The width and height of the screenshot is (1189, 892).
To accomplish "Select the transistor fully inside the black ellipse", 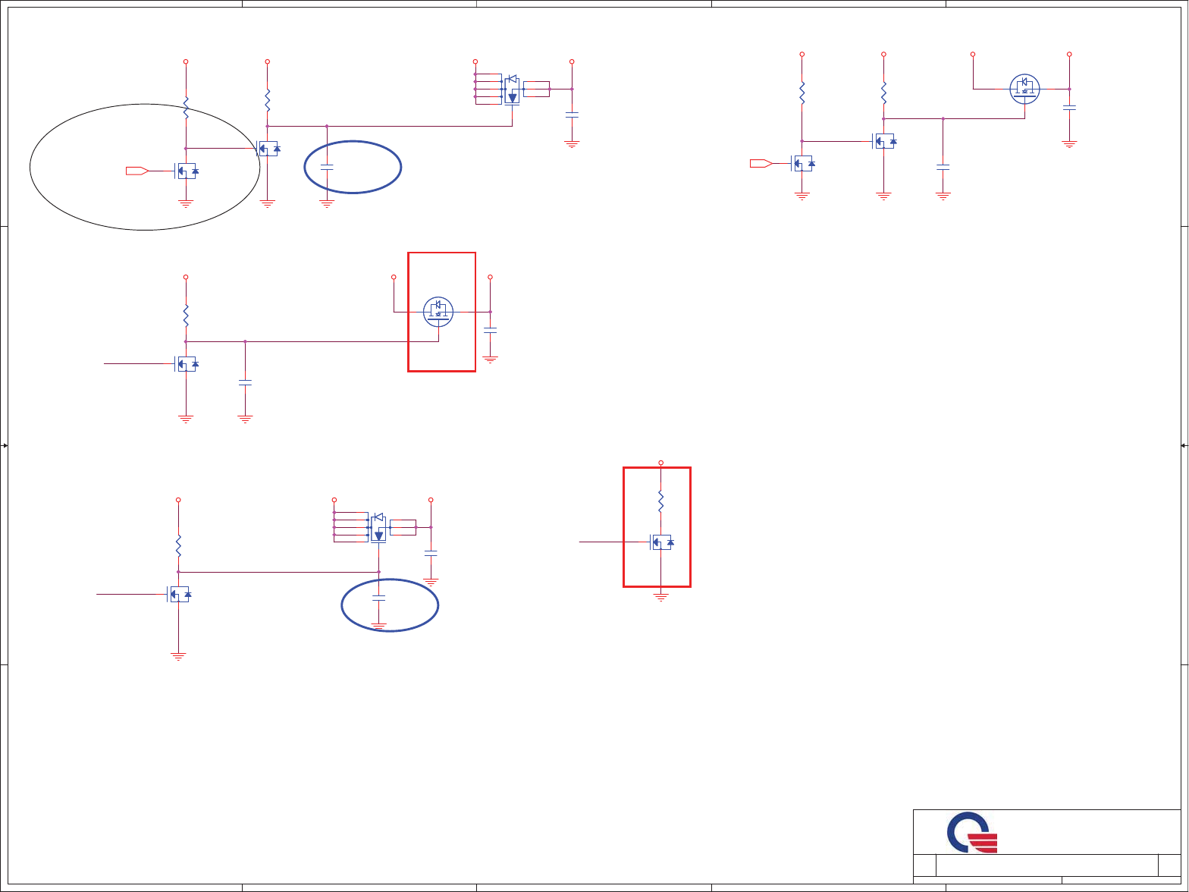I will click(187, 171).
